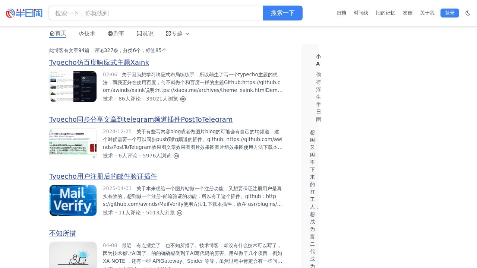Open article Typecho仿百度响应式主题Xaink
The width and height of the screenshot is (477, 268).
99,62
